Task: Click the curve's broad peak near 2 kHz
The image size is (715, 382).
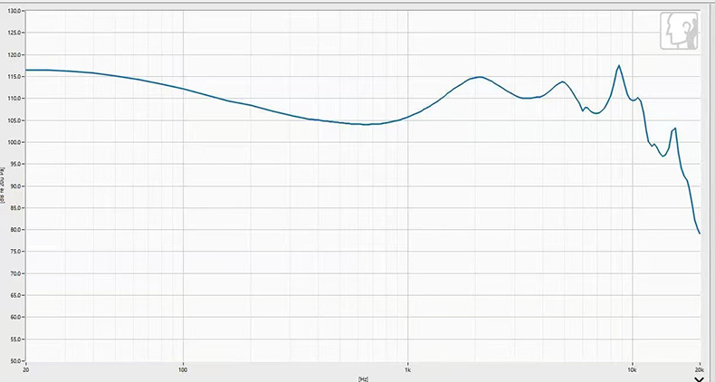Action: click(x=480, y=77)
